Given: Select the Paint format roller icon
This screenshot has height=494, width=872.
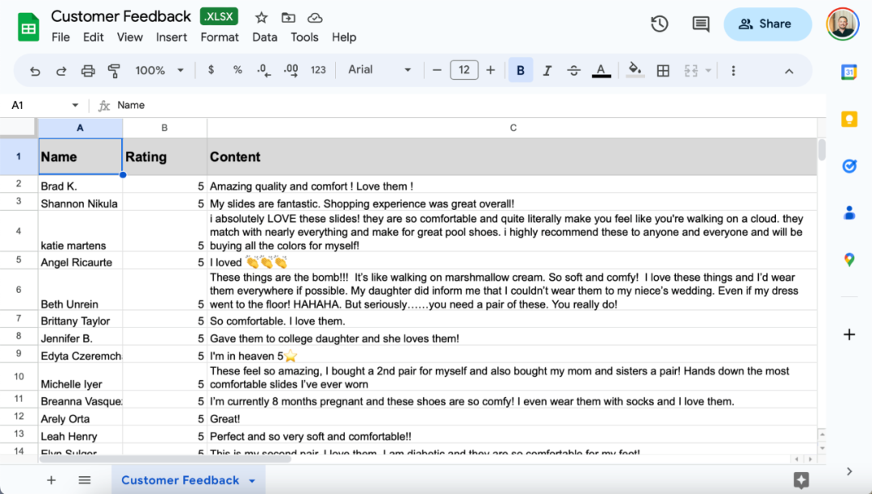Looking at the screenshot, I should (114, 70).
